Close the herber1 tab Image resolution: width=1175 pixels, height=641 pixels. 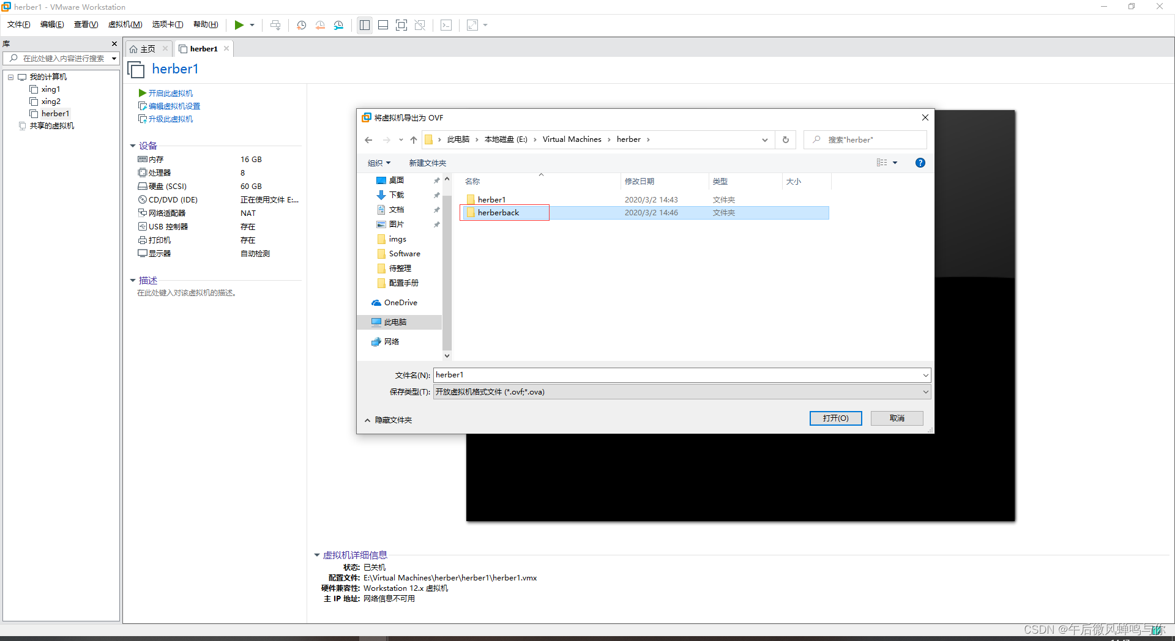coord(226,48)
